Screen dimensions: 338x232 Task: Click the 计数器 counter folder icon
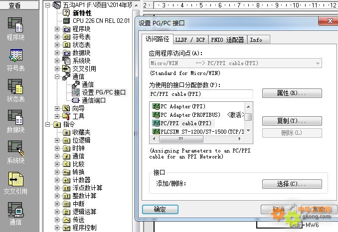coord(66,180)
